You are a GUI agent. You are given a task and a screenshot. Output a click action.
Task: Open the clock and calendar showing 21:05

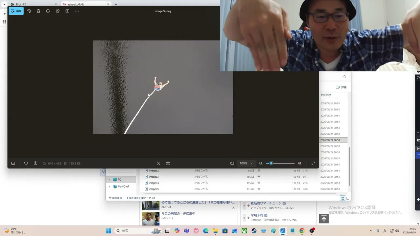click(x=409, y=231)
